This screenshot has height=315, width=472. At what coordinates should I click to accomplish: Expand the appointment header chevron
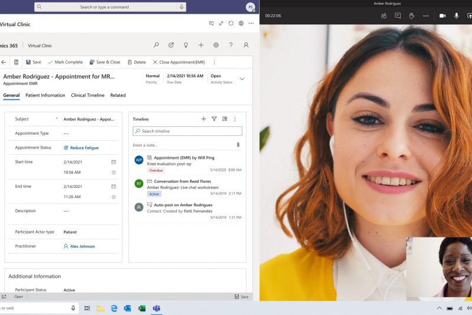click(x=242, y=79)
